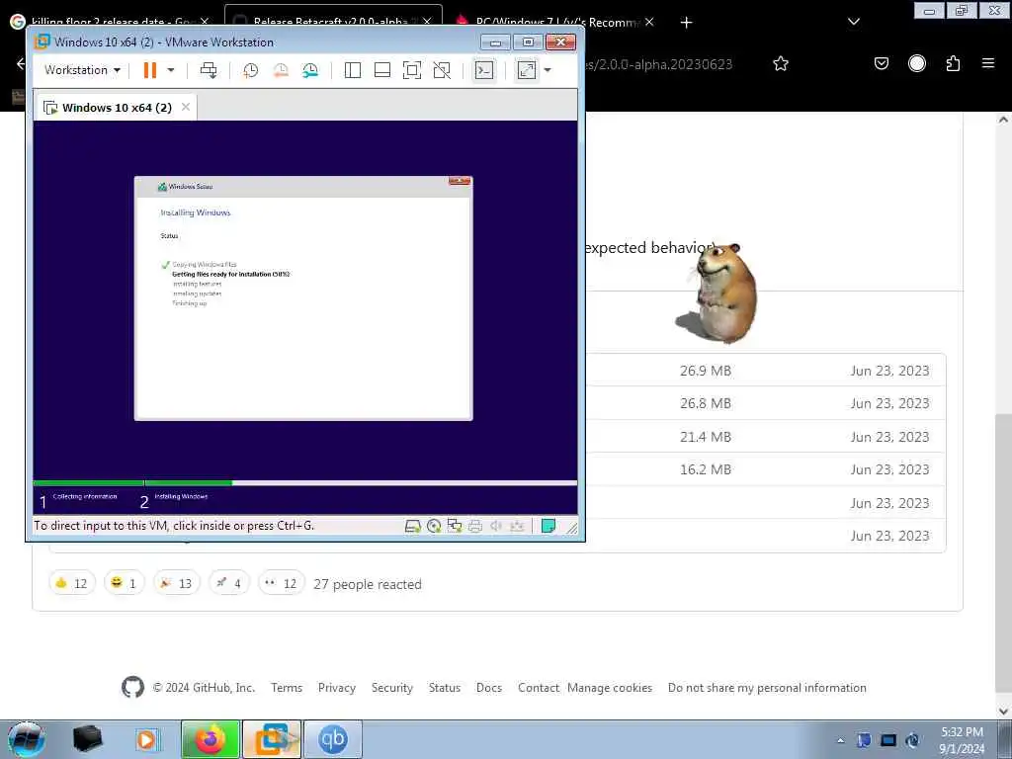
Task: Click the Windows Setup installing progress bar
Action: (x=305, y=482)
